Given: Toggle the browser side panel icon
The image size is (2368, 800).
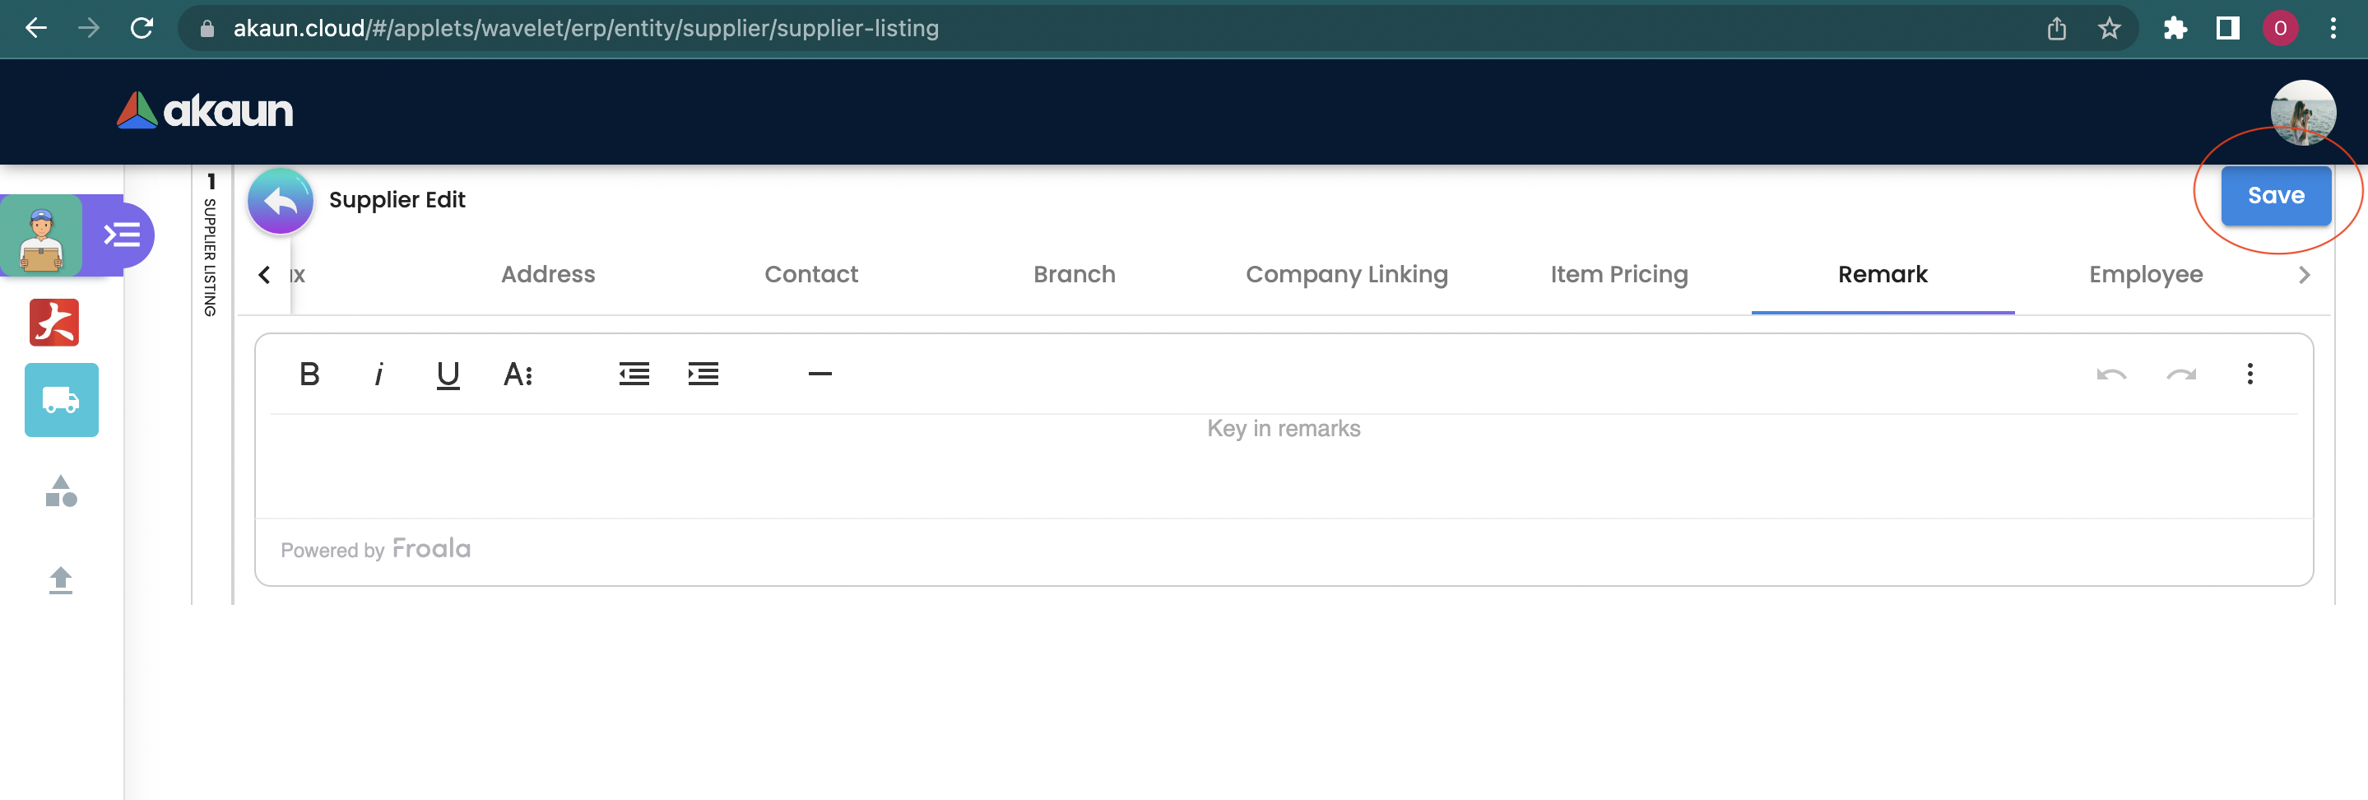Looking at the screenshot, I should (x=2227, y=29).
